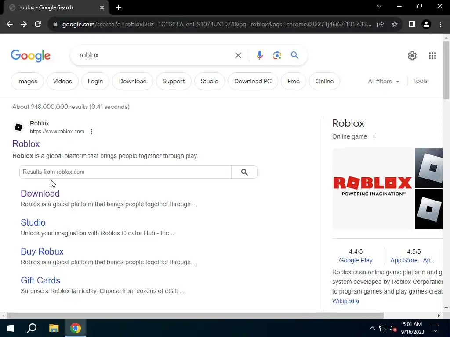Select the Studio search chip
This screenshot has width=450, height=337.
[210, 81]
